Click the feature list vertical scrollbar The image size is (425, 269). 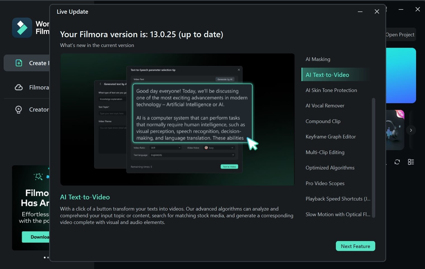[374, 157]
